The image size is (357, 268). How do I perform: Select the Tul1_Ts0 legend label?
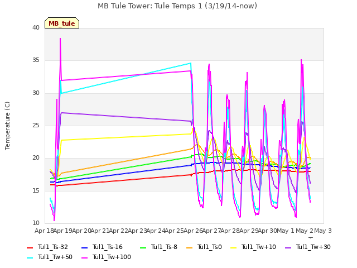tap(210, 247)
